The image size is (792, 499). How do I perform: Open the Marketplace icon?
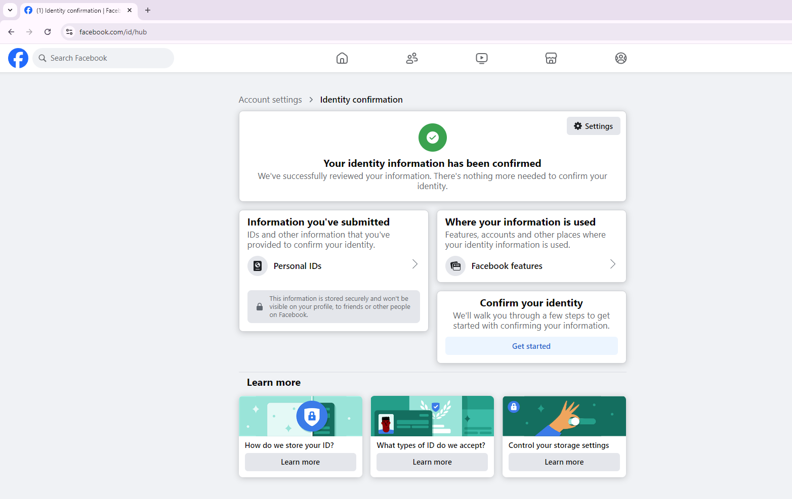551,58
